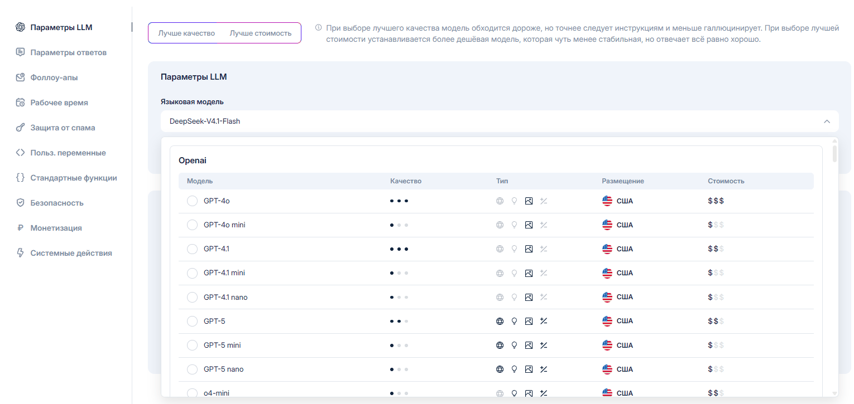854x404 pixels.
Task: Click the Openai provider group heading
Action: [x=193, y=160]
